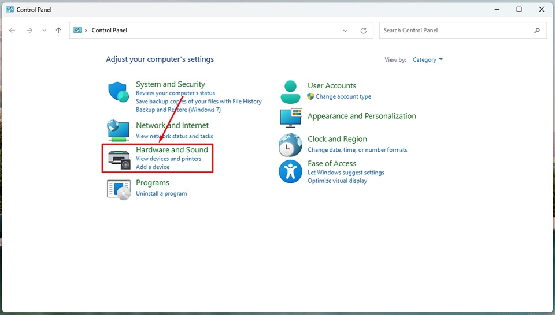
Task: Click the Control Panel breadcrumb in address bar
Action: coord(109,31)
